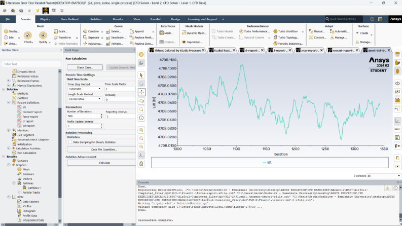
Task: Collapse the Outline View panel arrow
Action: point(61,50)
